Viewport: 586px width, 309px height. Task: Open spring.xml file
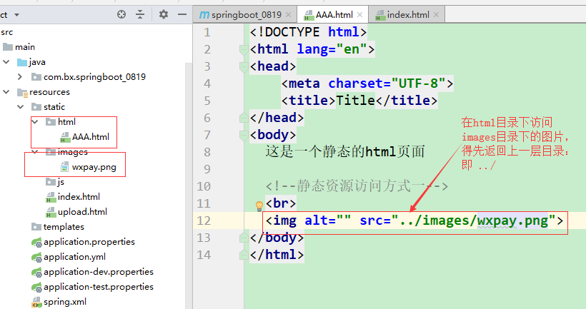(64, 302)
